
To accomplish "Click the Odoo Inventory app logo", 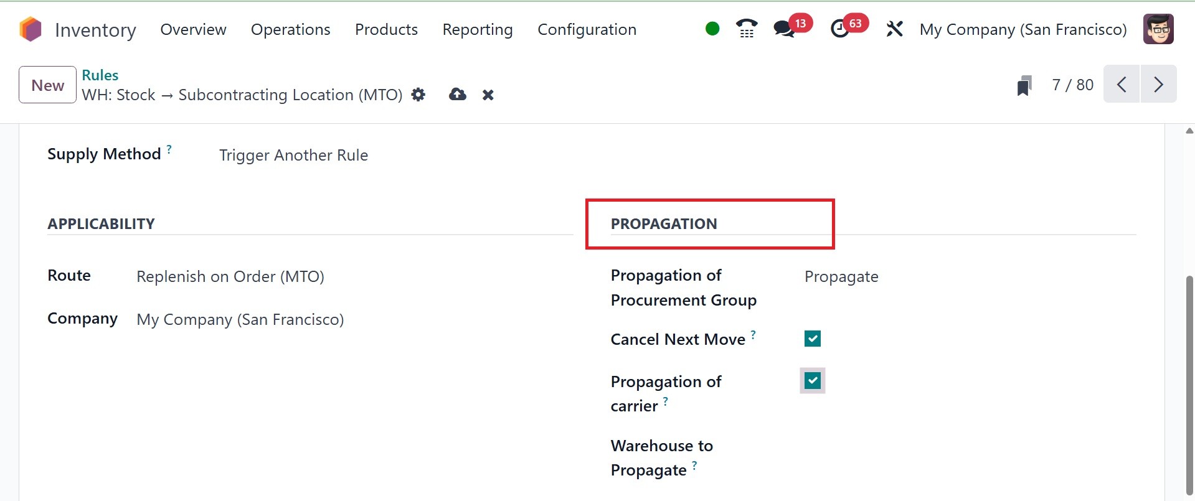I will pos(30,29).
